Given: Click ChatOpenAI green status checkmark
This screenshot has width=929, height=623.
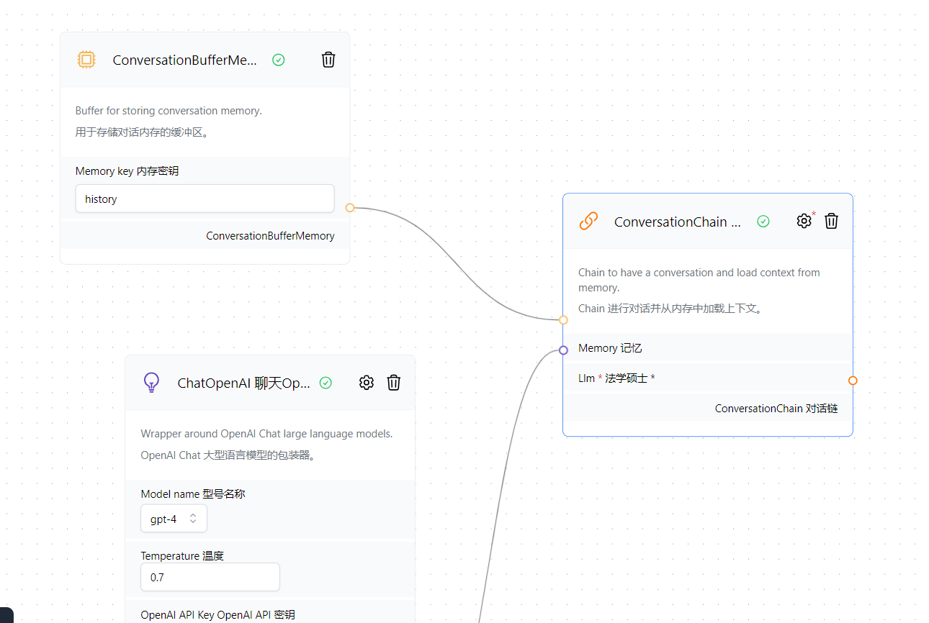Looking at the screenshot, I should pos(326,383).
